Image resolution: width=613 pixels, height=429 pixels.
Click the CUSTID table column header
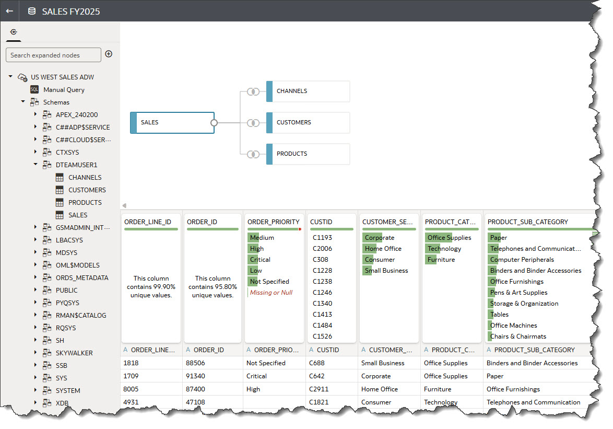(x=332, y=350)
